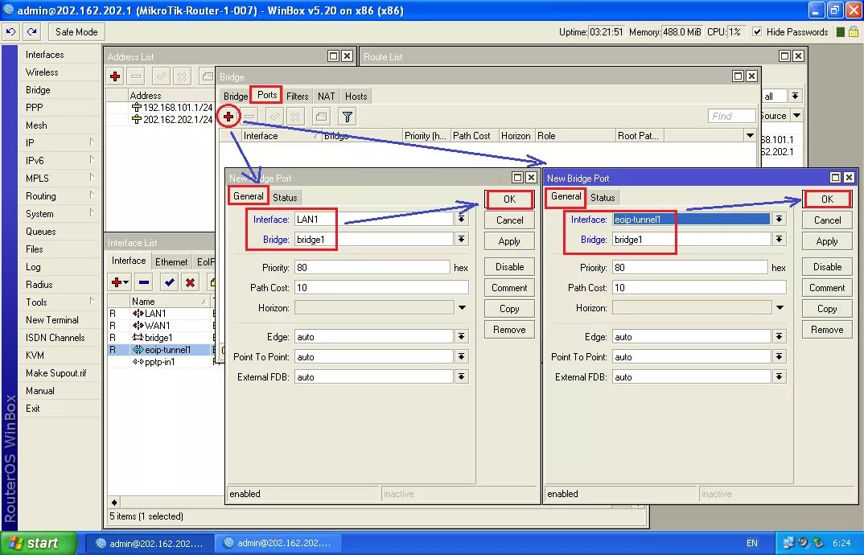Image resolution: width=864 pixels, height=555 pixels.
Task: Add interface with plus icon in Interface List
Action: click(120, 282)
